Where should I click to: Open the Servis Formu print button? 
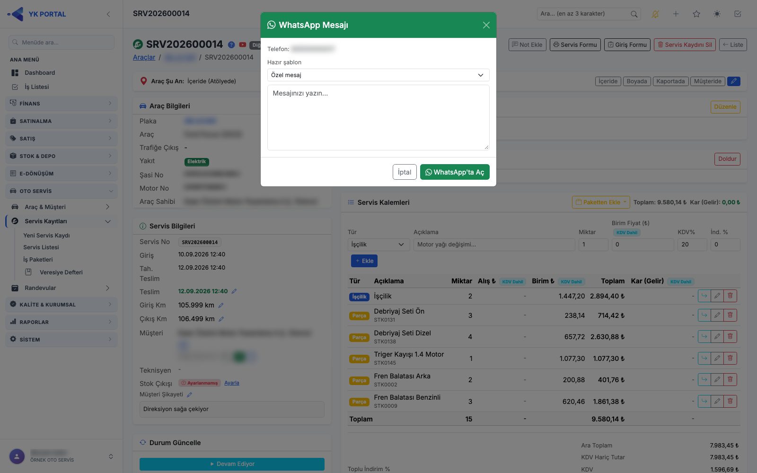tap(575, 45)
